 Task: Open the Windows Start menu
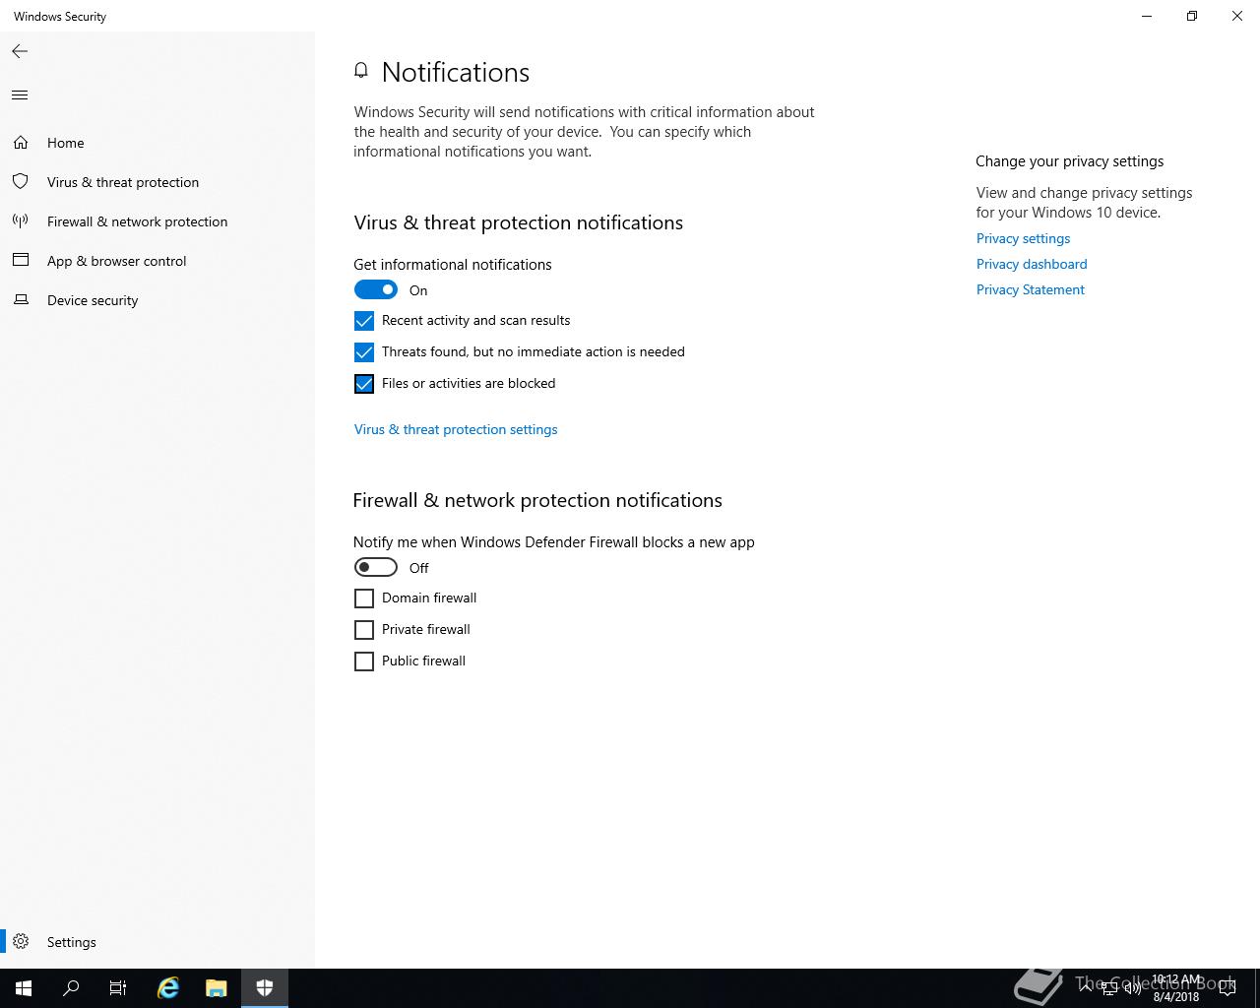pyautogui.click(x=24, y=988)
